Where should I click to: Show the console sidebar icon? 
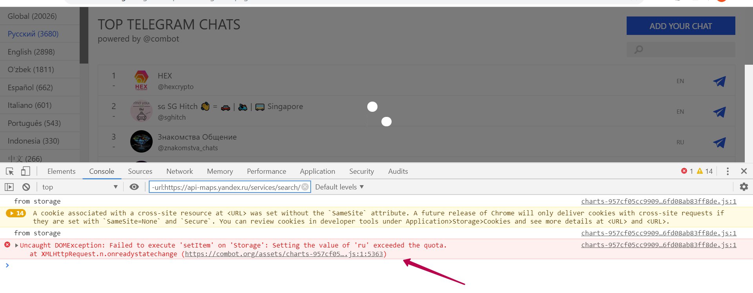click(x=9, y=187)
